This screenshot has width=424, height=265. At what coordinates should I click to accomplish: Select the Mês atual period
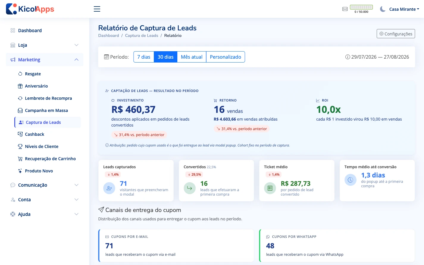pos(192,57)
